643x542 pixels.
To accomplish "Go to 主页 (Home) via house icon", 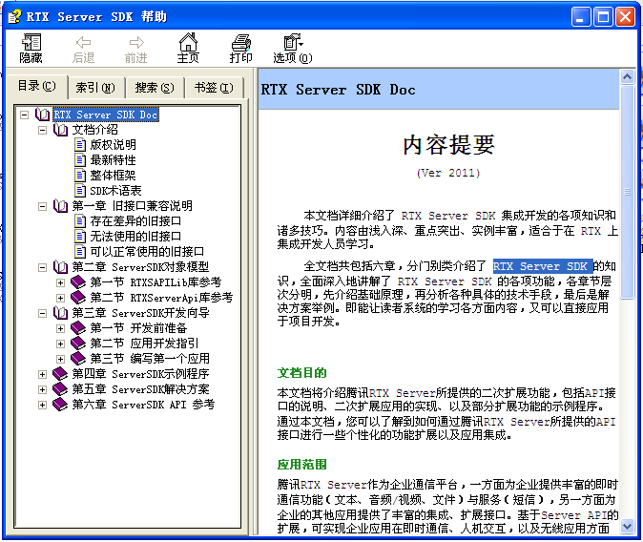I will coord(188,42).
